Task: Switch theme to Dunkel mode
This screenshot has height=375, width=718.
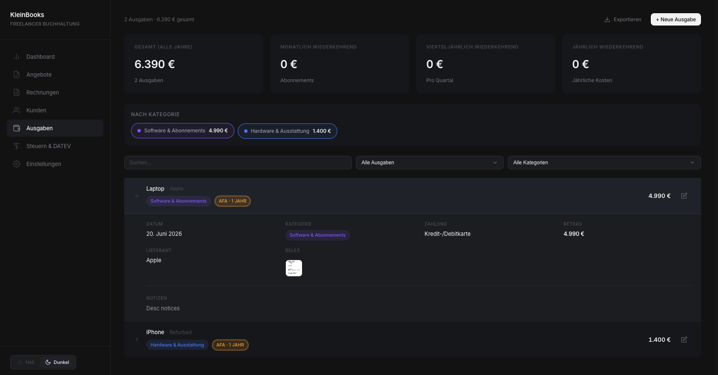Action: tap(57, 362)
